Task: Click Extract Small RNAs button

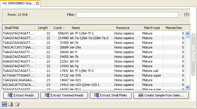Action: [111, 95]
